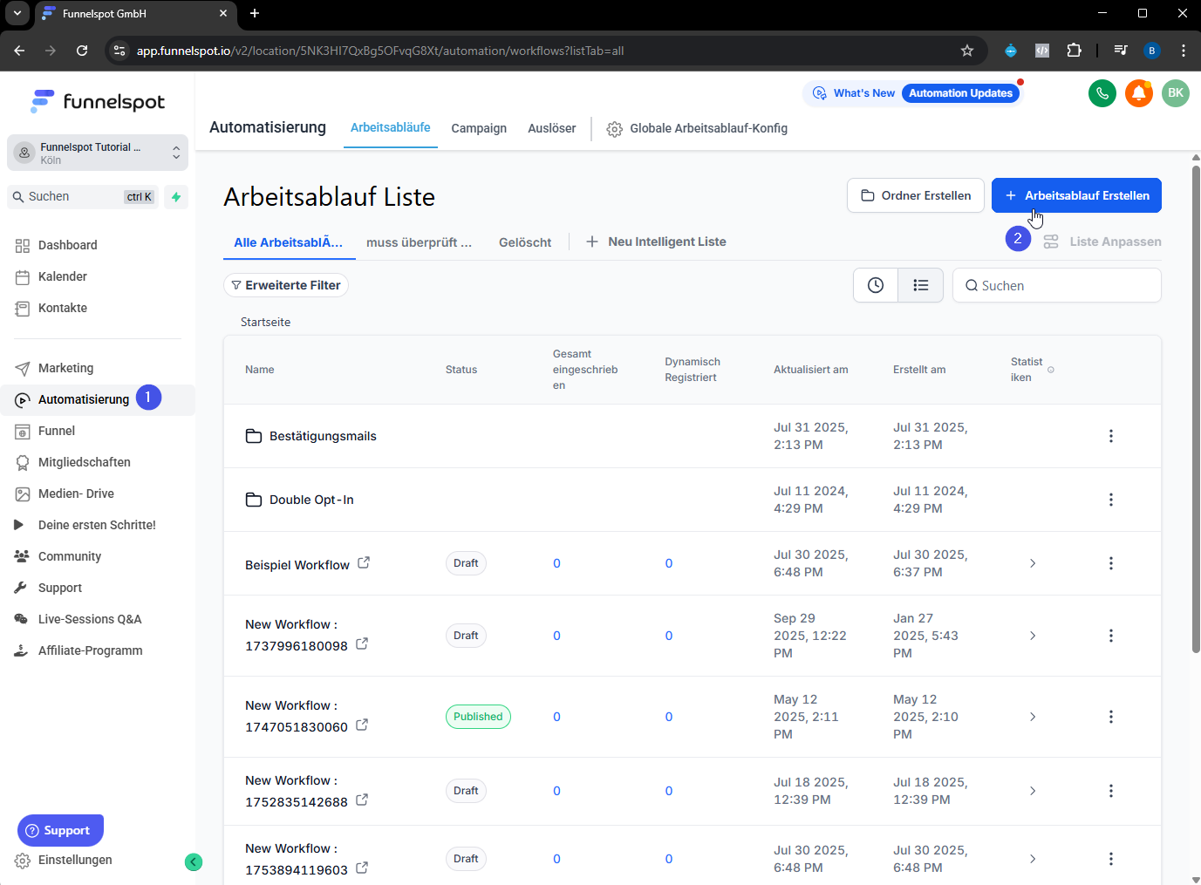
Task: Click Ordner Erstellen button
Action: click(x=916, y=195)
